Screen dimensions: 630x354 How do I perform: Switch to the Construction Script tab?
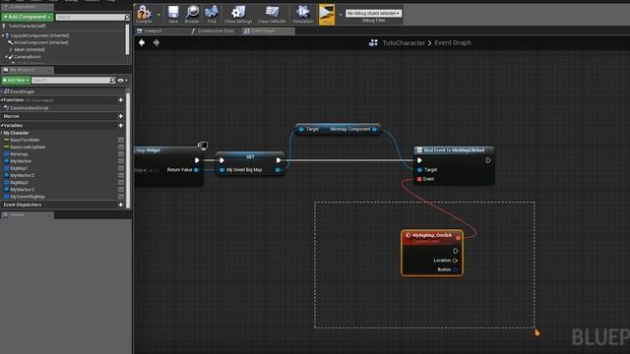(215, 30)
